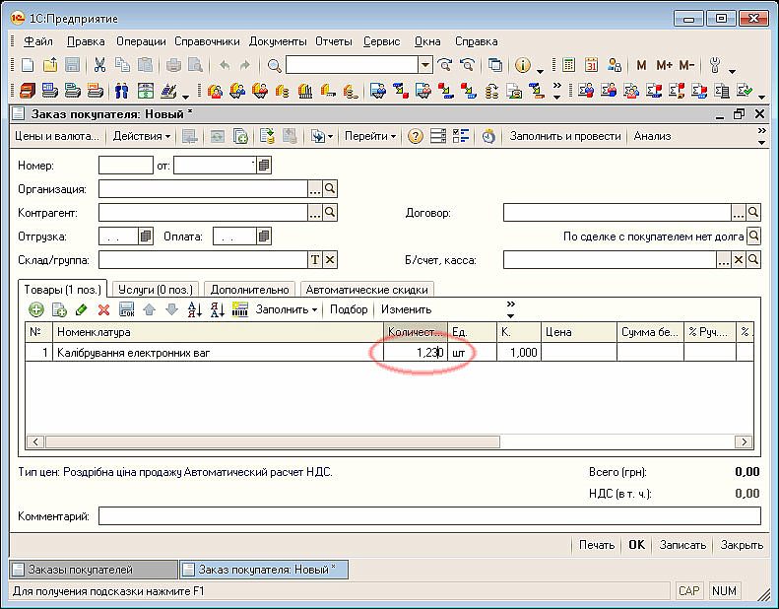Screen dimensions: 779x609
Task: Click the New document icon in main toolbar
Action: coord(28,65)
